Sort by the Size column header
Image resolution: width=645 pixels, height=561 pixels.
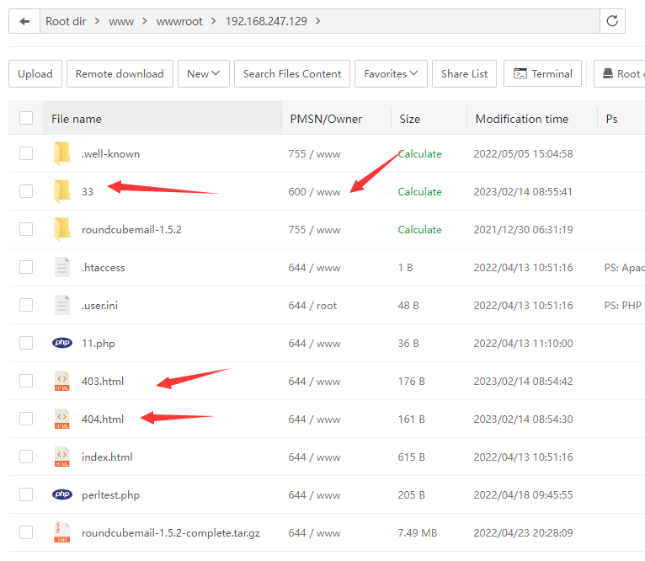pyautogui.click(x=410, y=119)
